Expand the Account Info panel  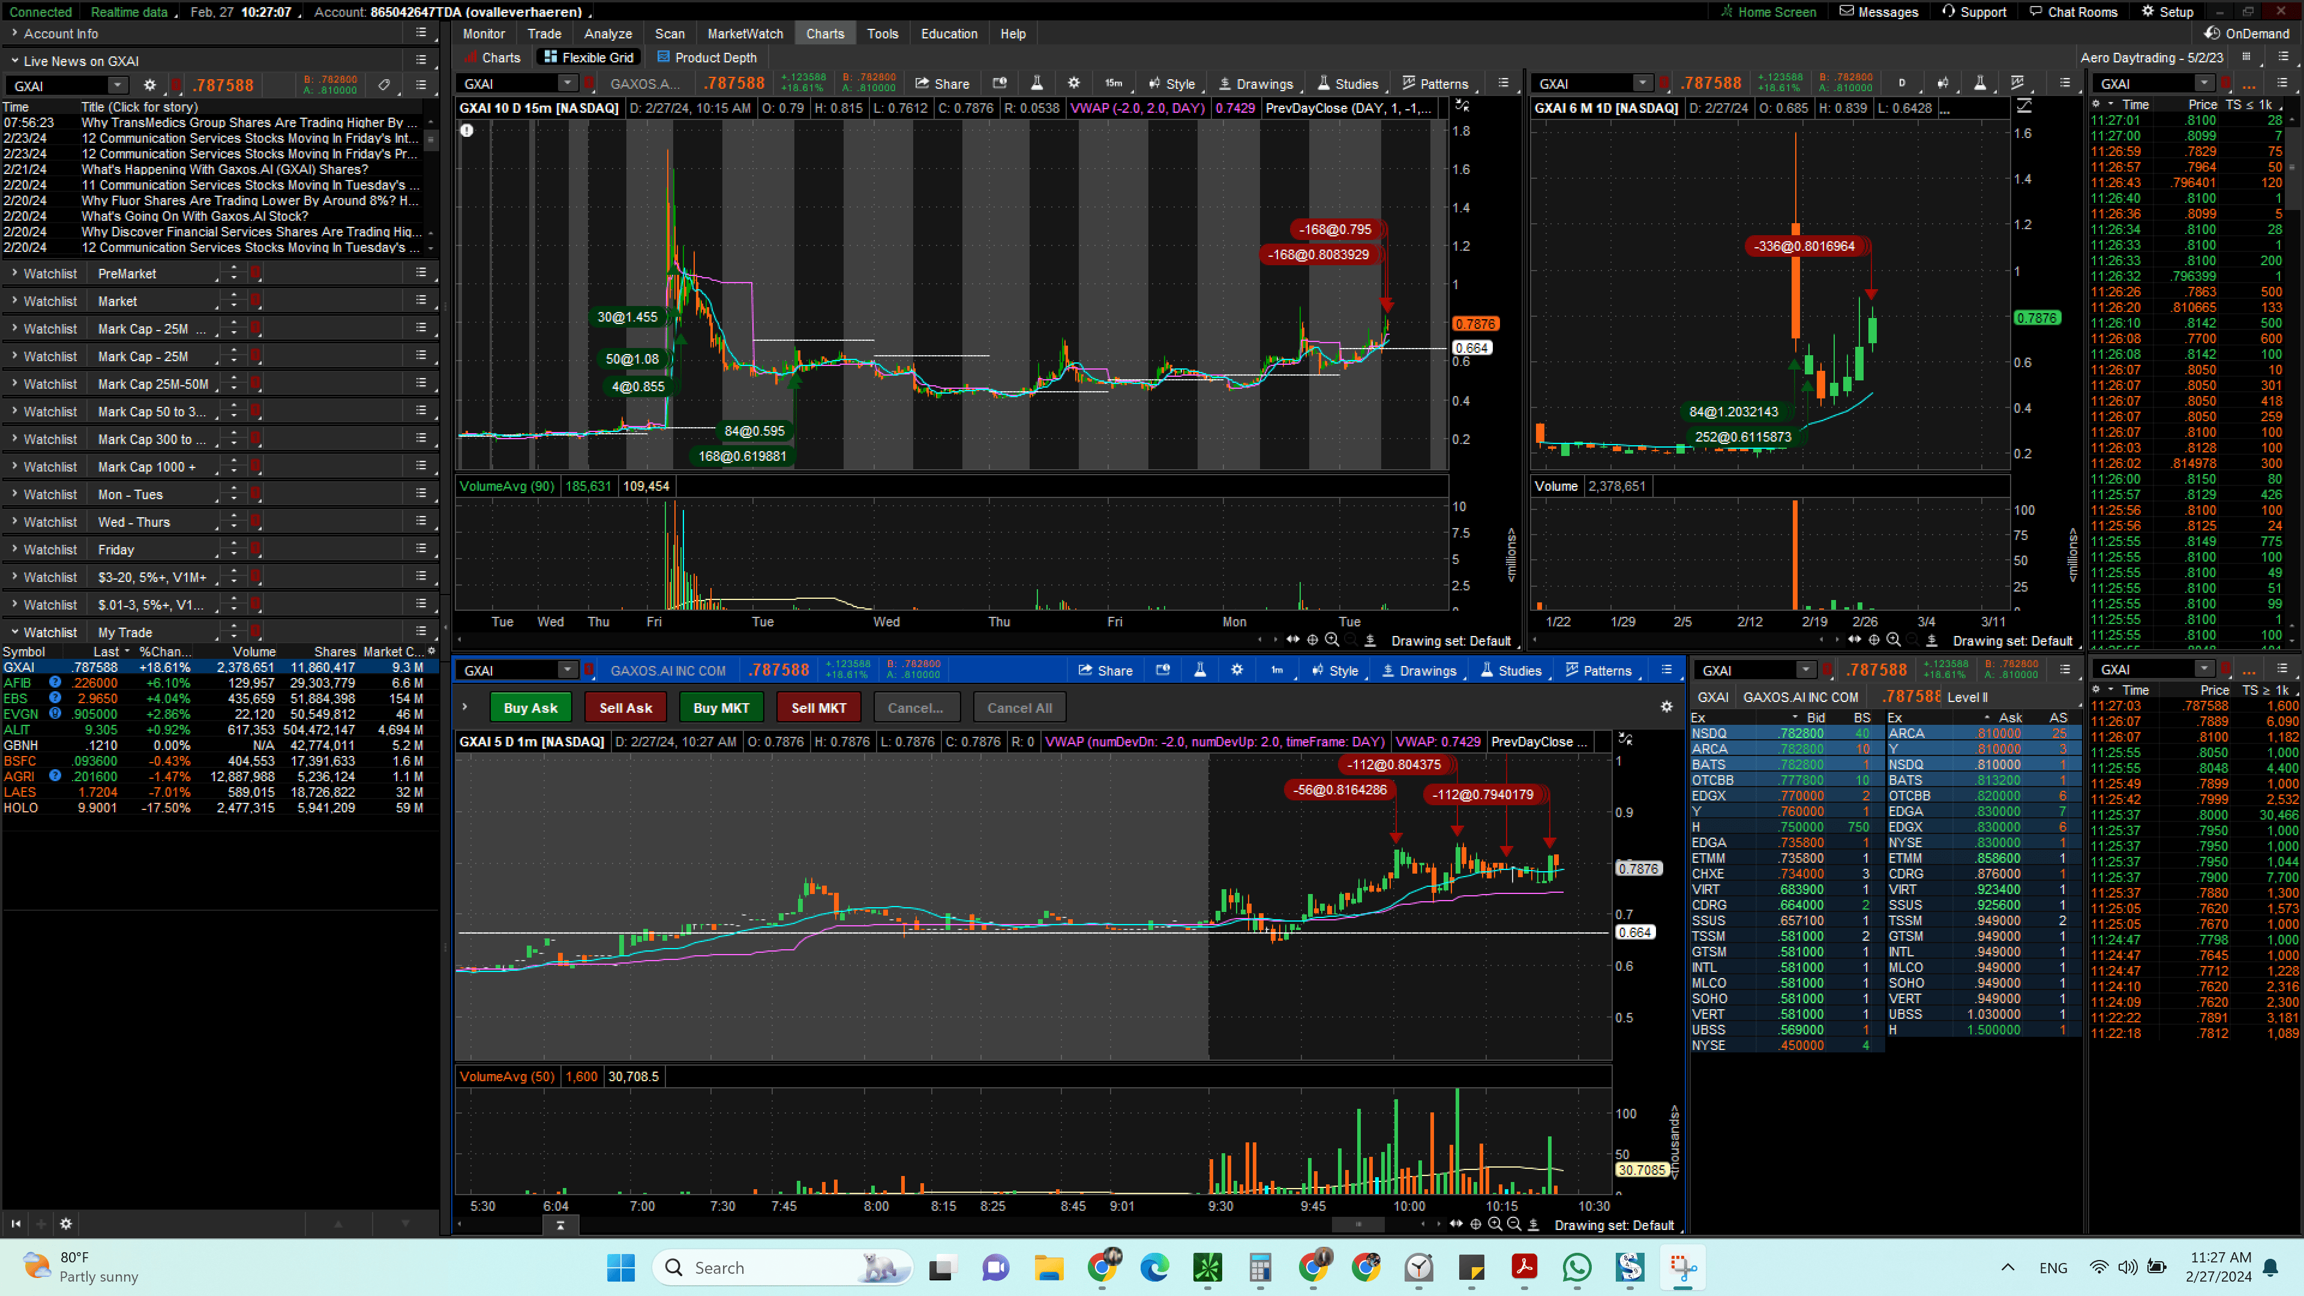14,33
